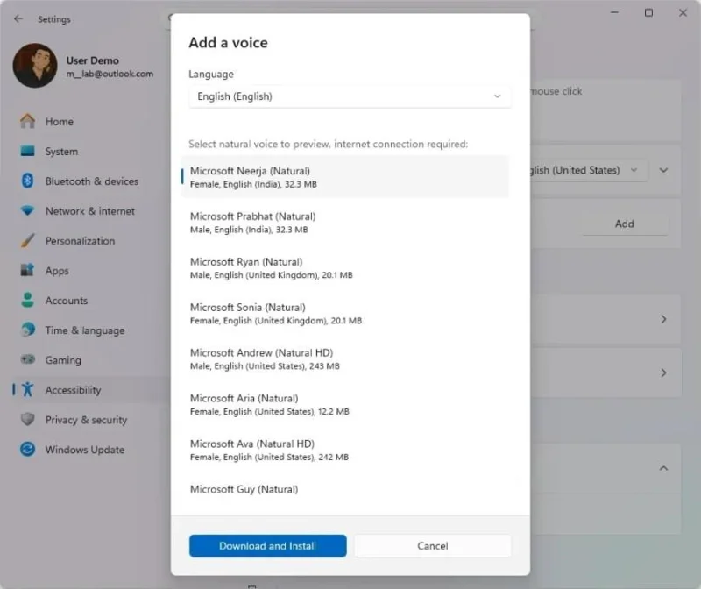This screenshot has width=701, height=589.
Task: Click the Apps icon in sidebar
Action: pyautogui.click(x=28, y=270)
